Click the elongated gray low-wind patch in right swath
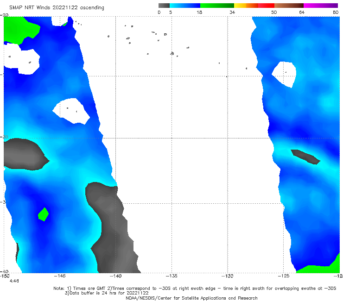Viewport: 343px width, 301px height. [x=305, y=157]
